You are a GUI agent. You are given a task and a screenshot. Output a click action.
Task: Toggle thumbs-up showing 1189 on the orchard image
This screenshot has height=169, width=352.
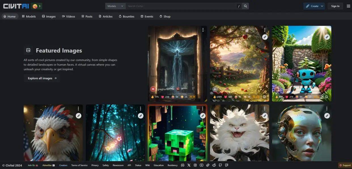tap(218, 97)
